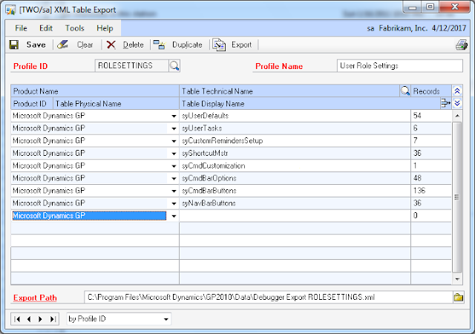Open product dropdown for syNavBarButtons row
475x334 pixels.
pos(174,203)
